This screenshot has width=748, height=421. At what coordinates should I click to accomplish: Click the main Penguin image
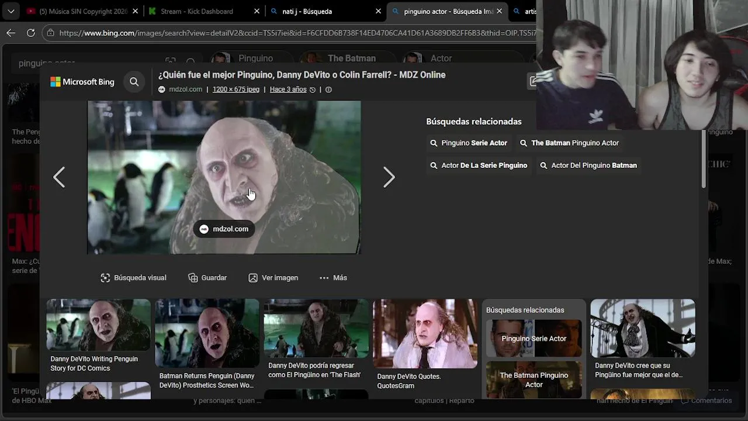(x=224, y=177)
